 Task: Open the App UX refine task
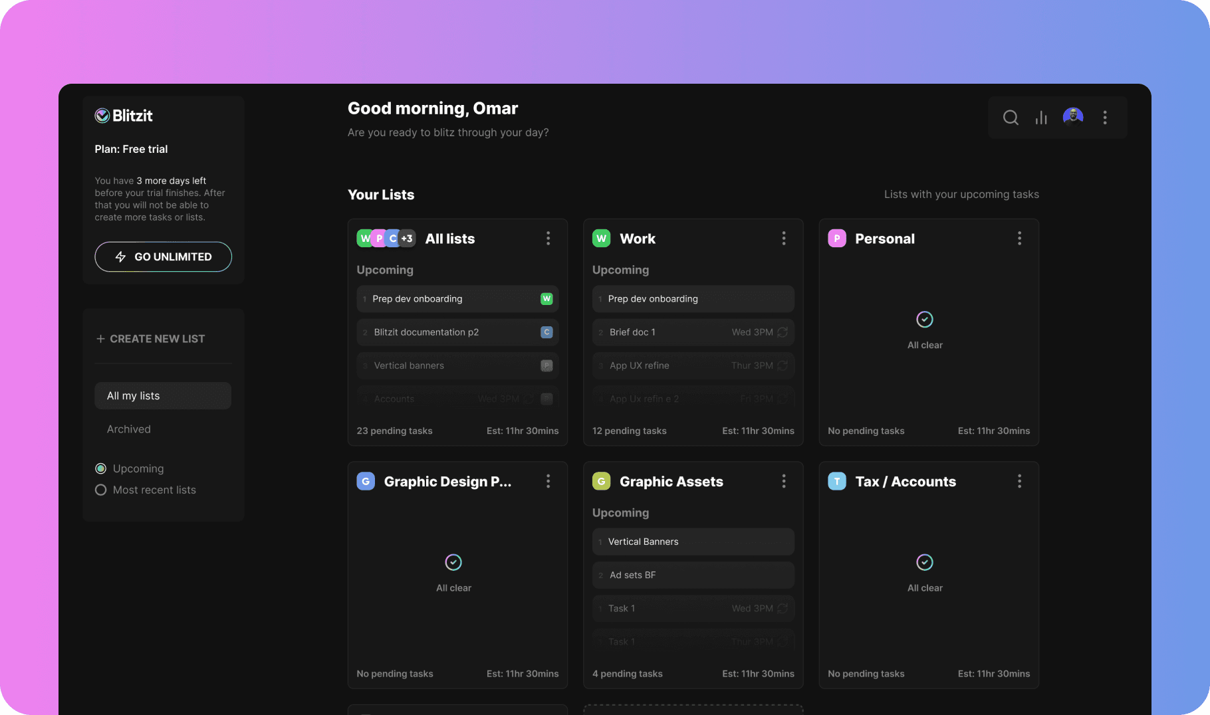click(693, 365)
